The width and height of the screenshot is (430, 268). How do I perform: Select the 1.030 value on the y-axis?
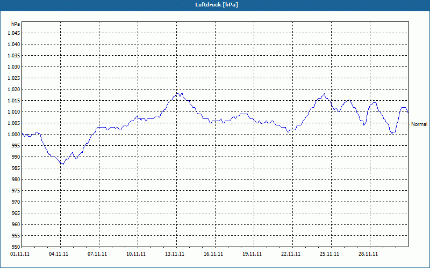[14, 66]
